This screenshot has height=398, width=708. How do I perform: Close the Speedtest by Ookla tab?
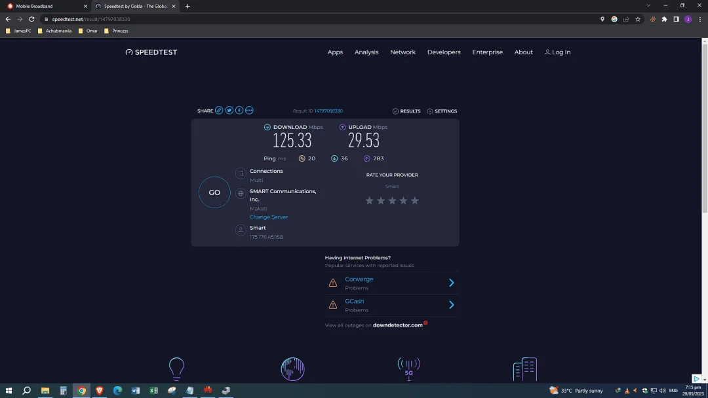[173, 7]
